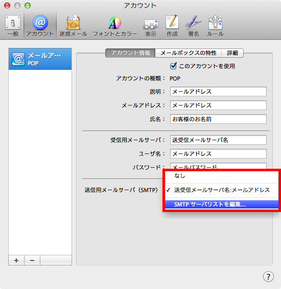Open the 署名 signatures preferences icon
The height and width of the screenshot is (289, 281).
194,26
